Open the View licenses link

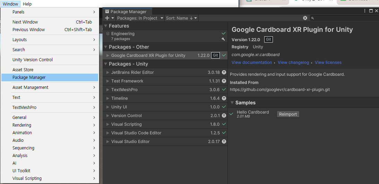(x=328, y=63)
